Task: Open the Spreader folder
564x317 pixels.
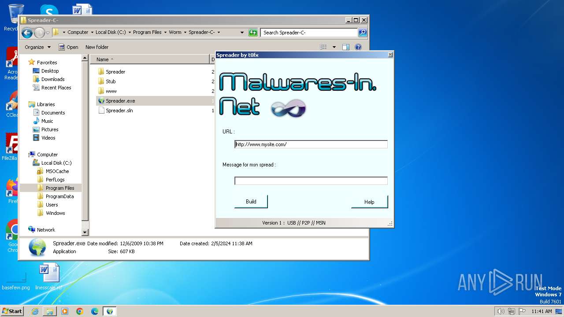Action: click(115, 72)
